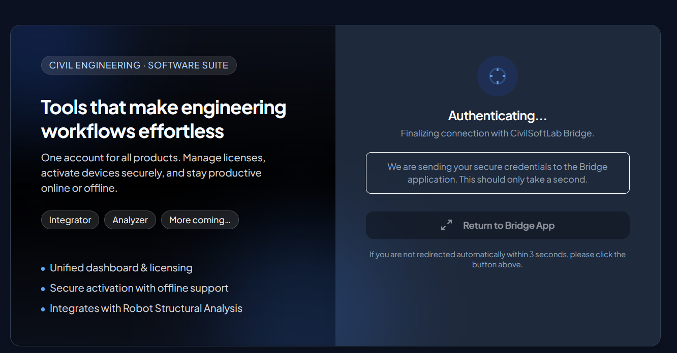Select the diagonal arrows icon on Return button
This screenshot has width=677, height=353.
(x=446, y=225)
